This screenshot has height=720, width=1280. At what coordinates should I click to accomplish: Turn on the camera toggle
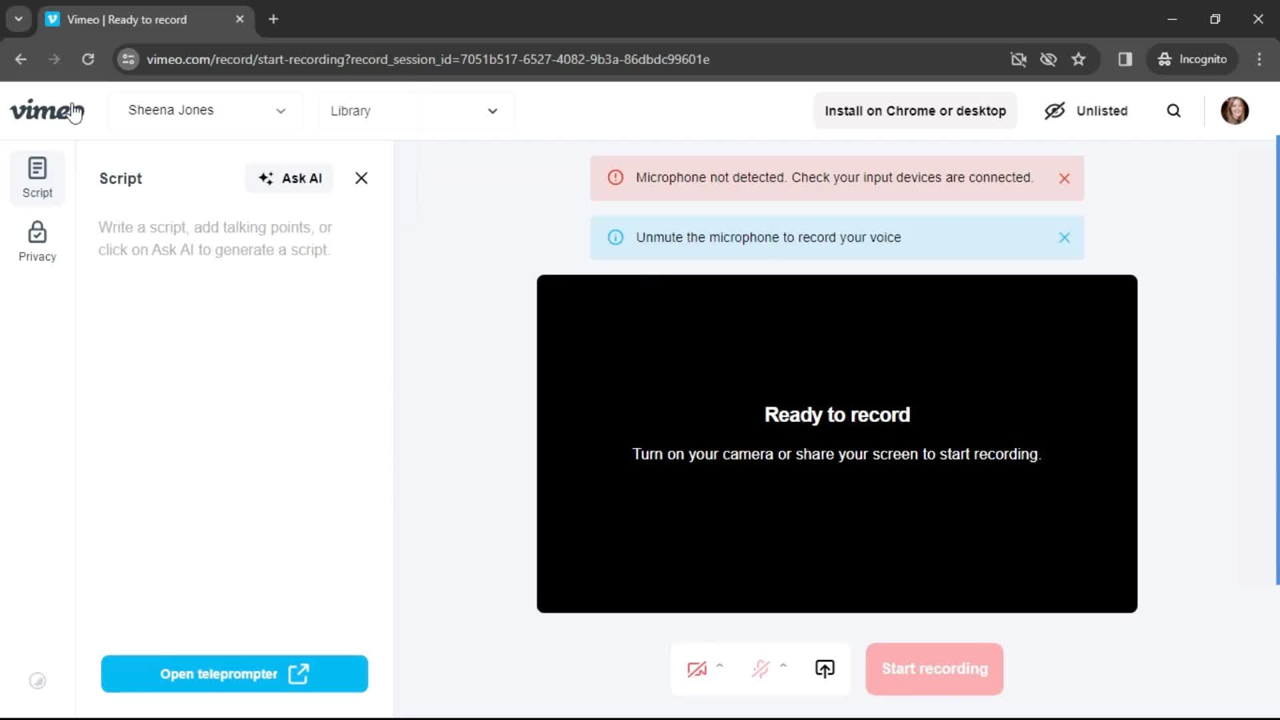tap(697, 669)
